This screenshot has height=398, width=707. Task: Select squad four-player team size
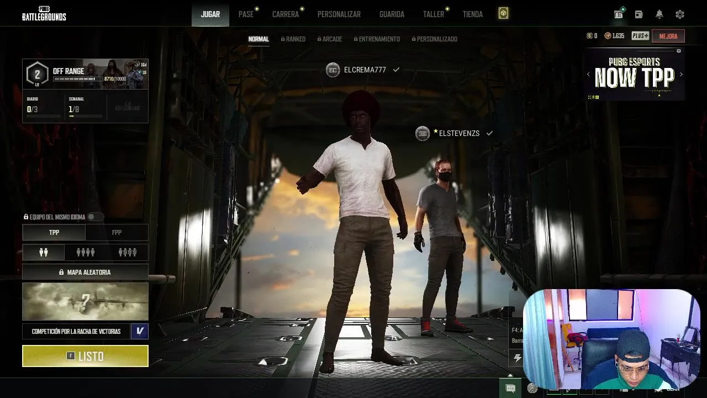click(x=85, y=252)
